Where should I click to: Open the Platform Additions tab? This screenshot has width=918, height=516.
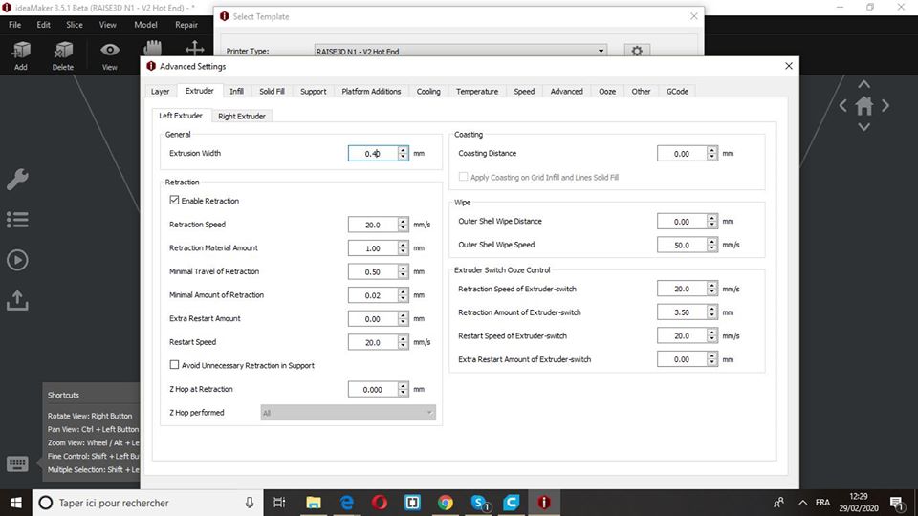371,92
